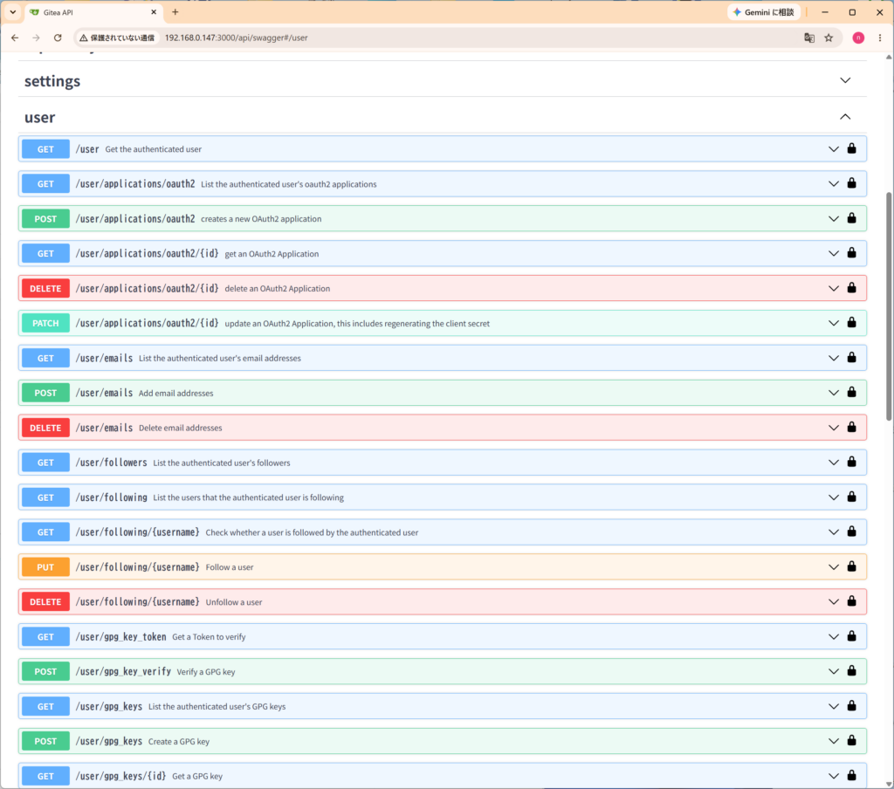Click lock on GET /user/gpg_keys row
The height and width of the screenshot is (789, 894).
coord(851,706)
